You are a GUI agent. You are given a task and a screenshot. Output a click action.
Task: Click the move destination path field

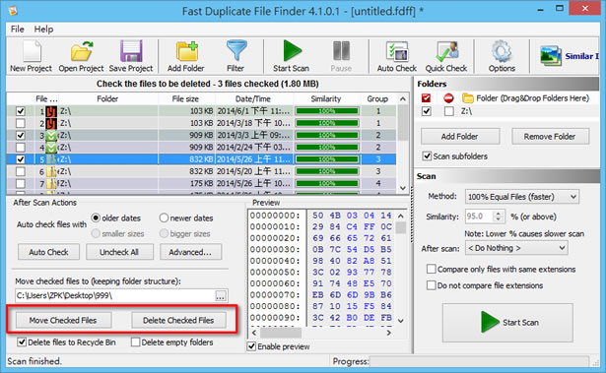pyautogui.click(x=115, y=296)
